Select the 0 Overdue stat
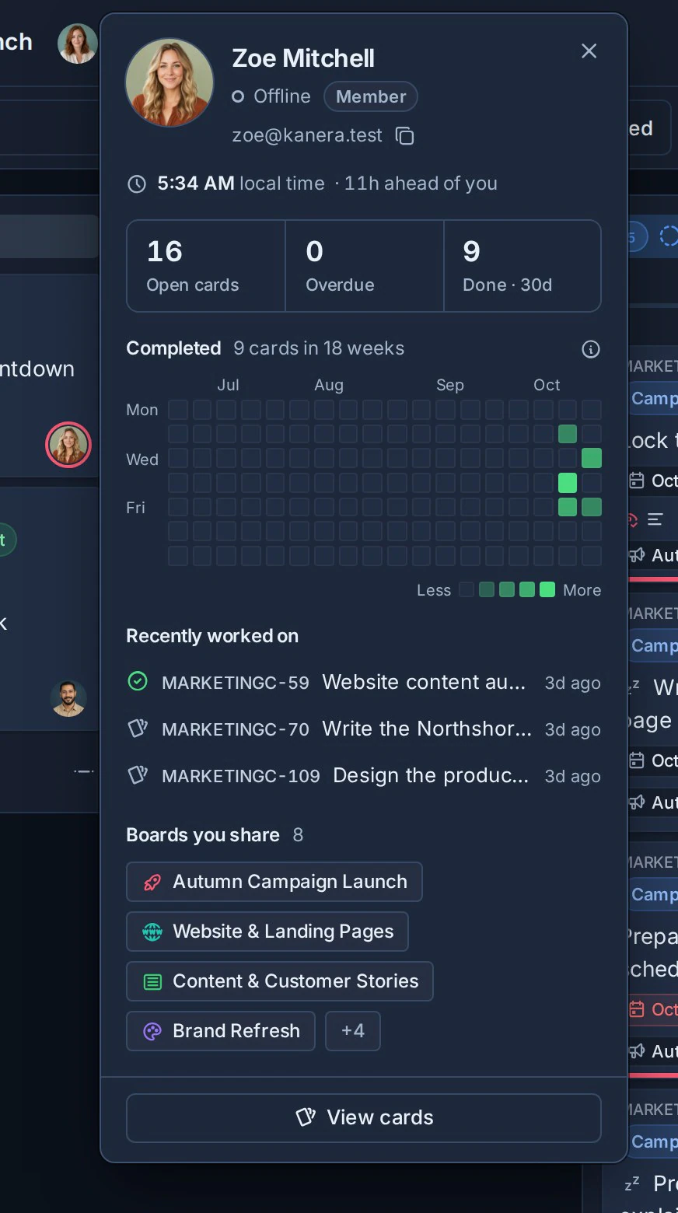The image size is (678, 1213). point(365,266)
